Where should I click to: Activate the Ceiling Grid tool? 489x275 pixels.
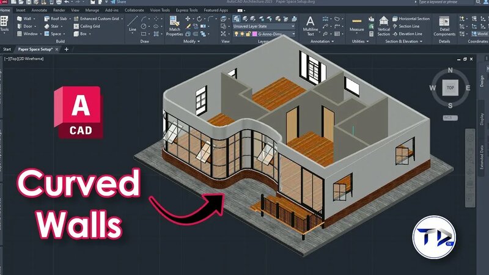click(x=87, y=26)
